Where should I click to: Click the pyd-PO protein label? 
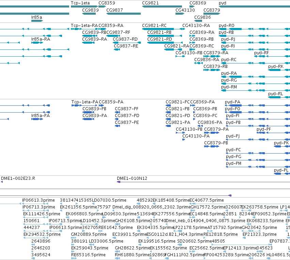tap(232, 109)
